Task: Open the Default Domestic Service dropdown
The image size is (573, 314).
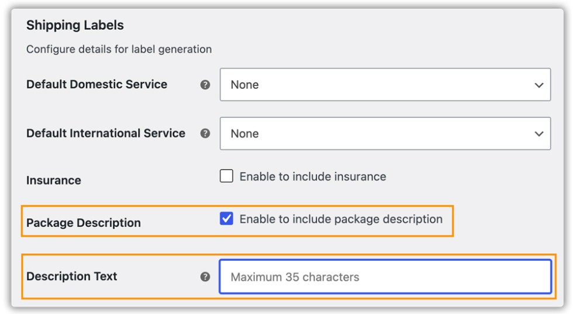Action: pos(385,84)
